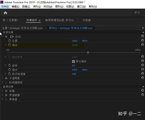145x120 pixels.
Task: Toggle the Opacity (不透明度) fx effect badge
Action: [x=6, y=78]
